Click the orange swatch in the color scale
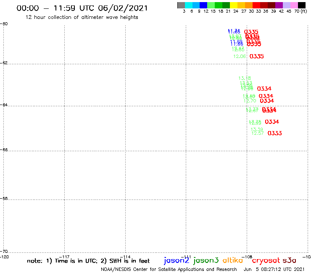Screen dimensions: 311x273 pos(249,5)
